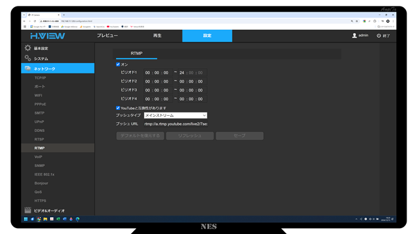The width and height of the screenshot is (417, 234).
Task: Switch to the プレビュー tab
Action: click(x=108, y=36)
